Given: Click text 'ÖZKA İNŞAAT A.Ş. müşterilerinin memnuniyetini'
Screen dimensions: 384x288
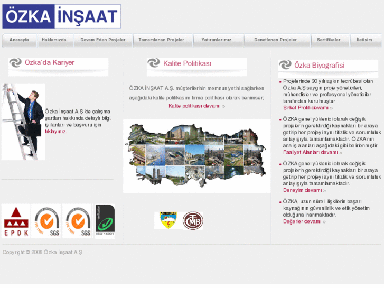Looking at the screenshot, I should point(185,88).
